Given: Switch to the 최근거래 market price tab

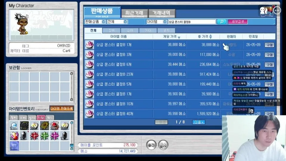Looking at the screenshot, I should [x=134, y=13].
